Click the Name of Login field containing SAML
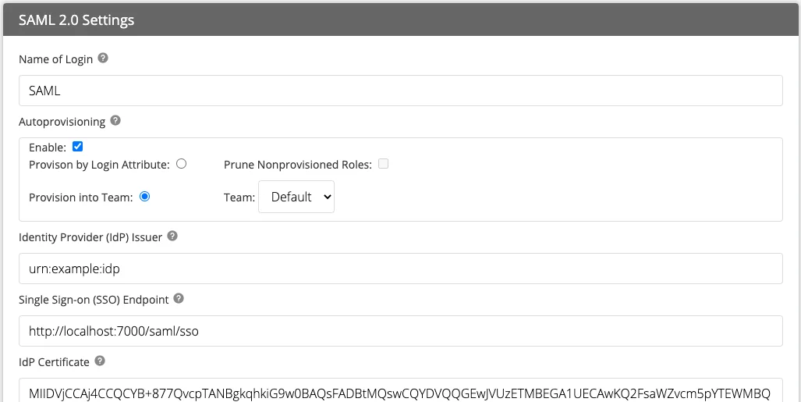The width and height of the screenshot is (801, 402). pos(400,91)
